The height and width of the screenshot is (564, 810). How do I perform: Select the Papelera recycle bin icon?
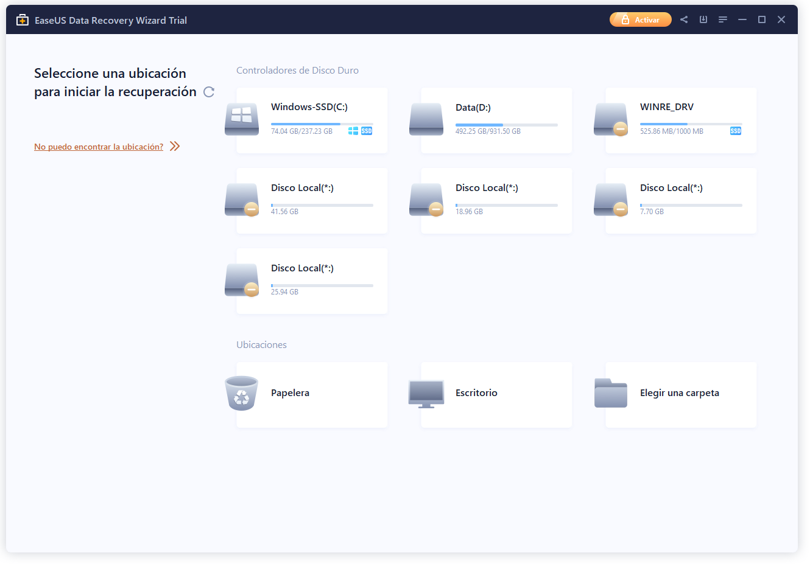click(242, 393)
